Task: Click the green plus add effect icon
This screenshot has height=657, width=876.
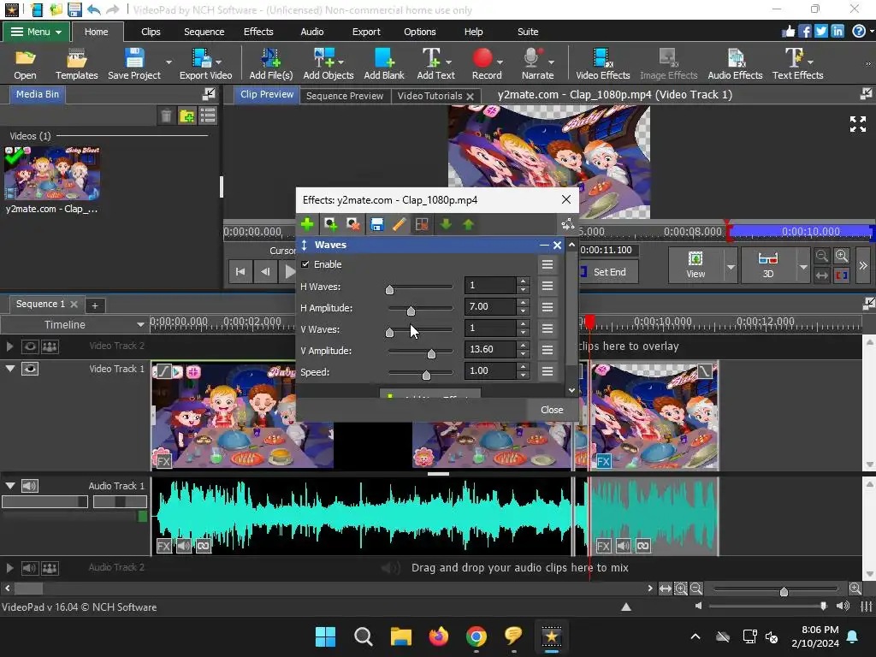Action: pyautogui.click(x=307, y=225)
